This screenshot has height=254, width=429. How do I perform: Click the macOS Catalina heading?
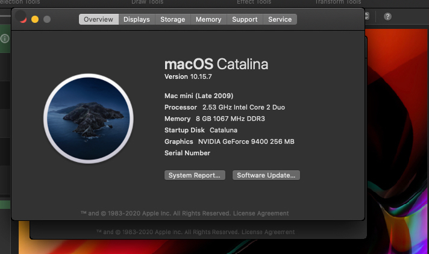[216, 64]
